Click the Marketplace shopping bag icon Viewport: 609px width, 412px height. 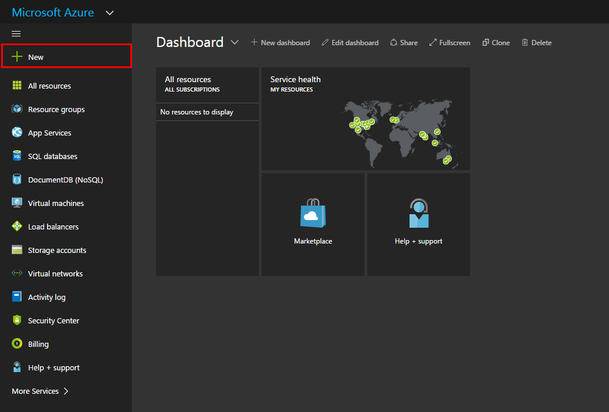pos(313,213)
